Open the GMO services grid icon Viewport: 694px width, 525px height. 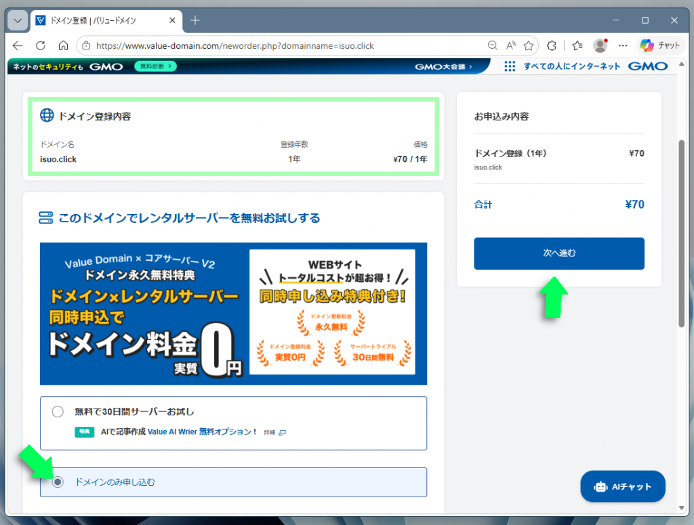(x=510, y=66)
